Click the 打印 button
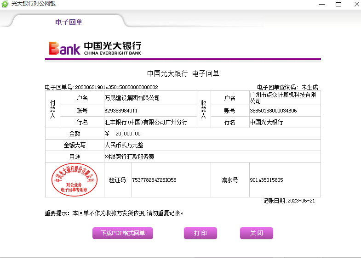Image resolution: width=361 pixels, height=258 pixels. [x=201, y=233]
